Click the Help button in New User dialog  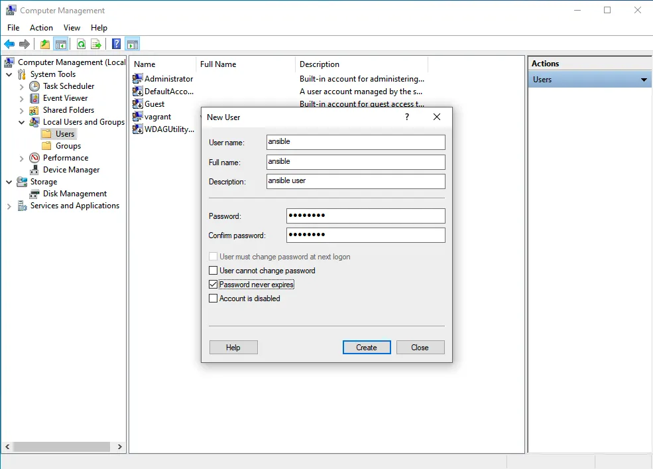pyautogui.click(x=233, y=347)
